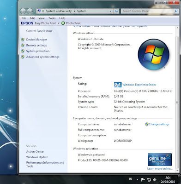Screen dimensions: 181x184
Task: Select the WORKGROUP value text
Action: click(x=123, y=141)
